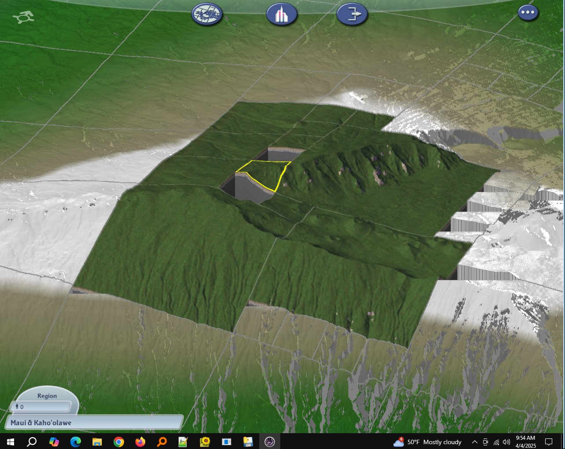The height and width of the screenshot is (449, 565).
Task: Open network settings tray icon
Action: coord(496,442)
